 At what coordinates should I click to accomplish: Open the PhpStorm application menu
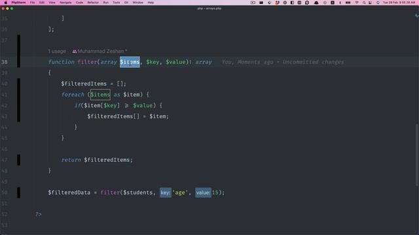[19, 3]
